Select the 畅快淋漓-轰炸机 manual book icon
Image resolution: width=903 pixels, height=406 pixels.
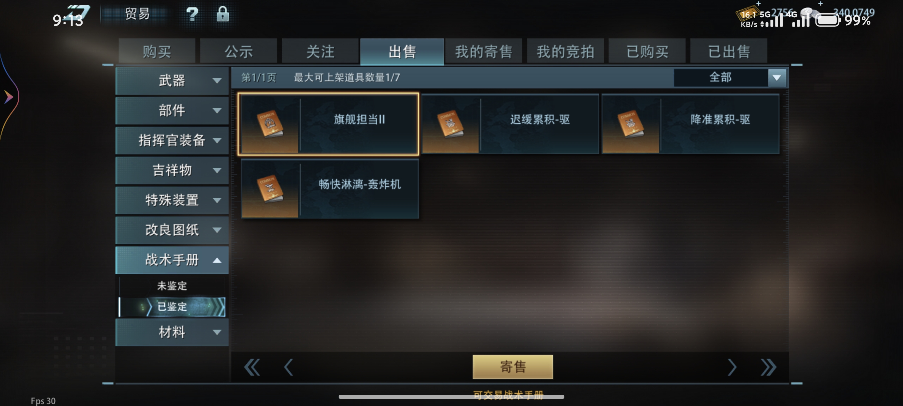(x=270, y=189)
